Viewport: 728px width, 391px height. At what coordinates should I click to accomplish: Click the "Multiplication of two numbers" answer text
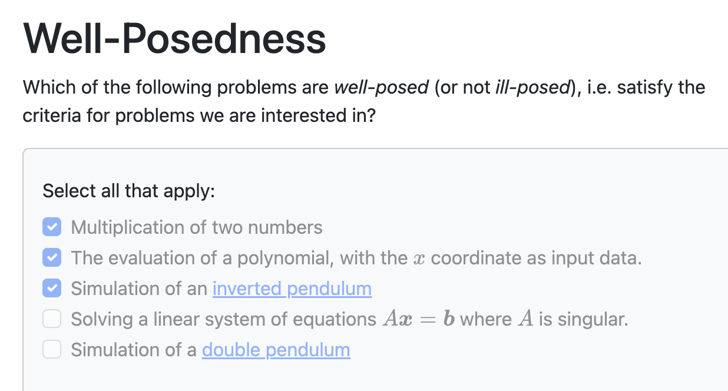tap(197, 227)
